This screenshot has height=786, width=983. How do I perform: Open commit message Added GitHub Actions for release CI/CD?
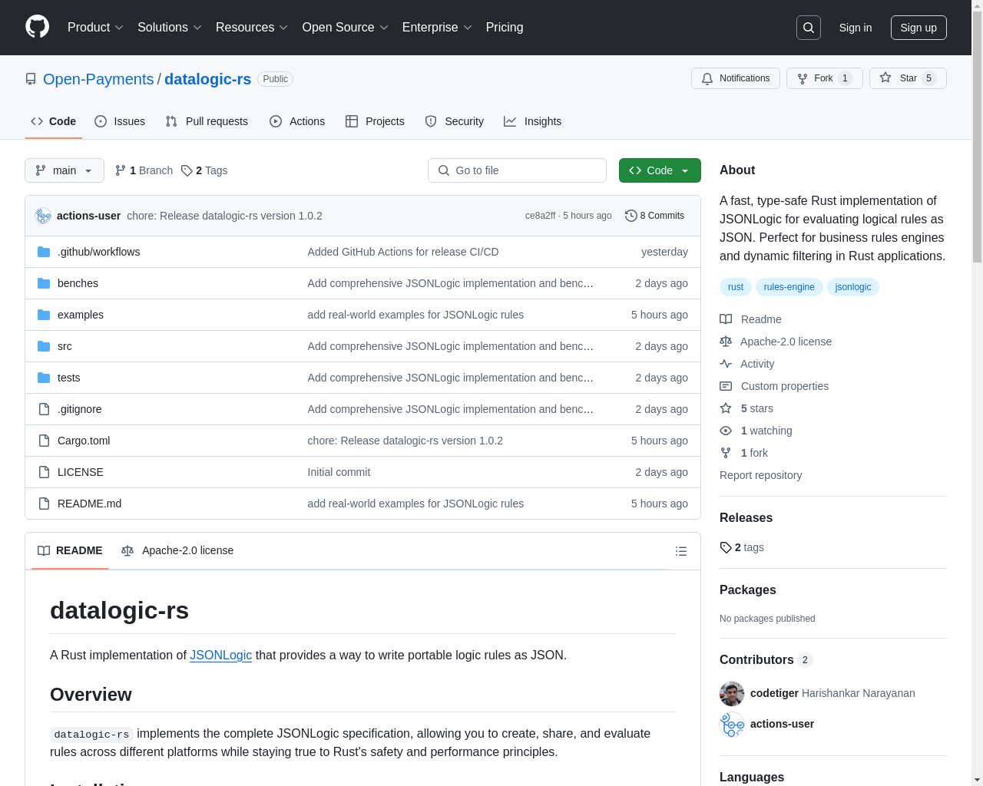[x=403, y=252]
